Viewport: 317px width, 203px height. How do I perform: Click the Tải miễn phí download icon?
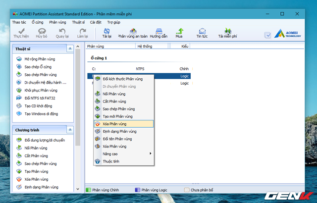[228, 33]
